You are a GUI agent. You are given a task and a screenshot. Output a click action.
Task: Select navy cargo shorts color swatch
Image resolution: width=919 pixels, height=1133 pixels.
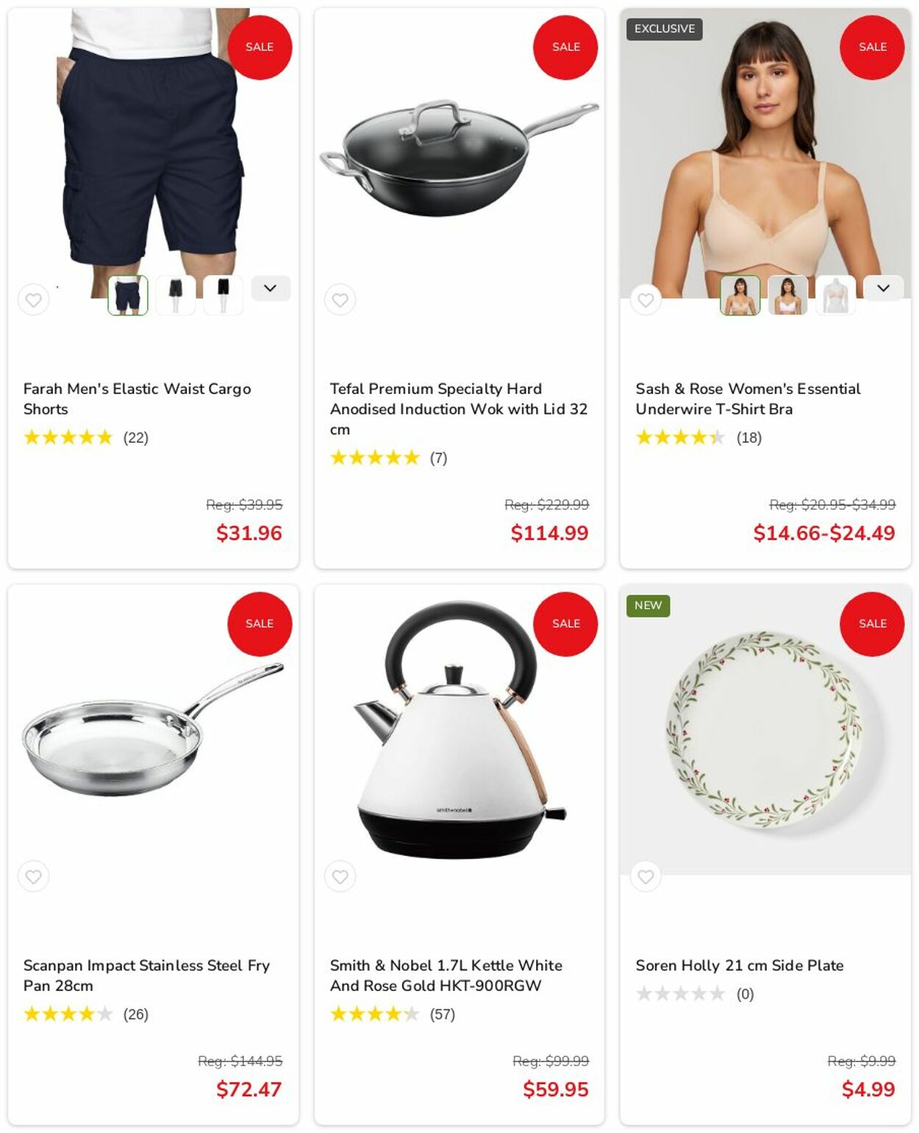[x=128, y=296]
